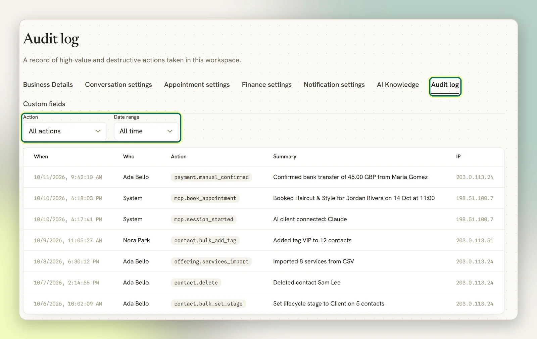Click the timestamp 10/7/2026, 2:14:55 PM
Image resolution: width=537 pixels, height=339 pixels.
pyautogui.click(x=66, y=283)
